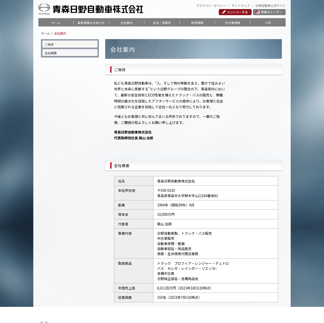Click the 社名 table header cell
This screenshot has width=324, height=323.
(x=134, y=181)
